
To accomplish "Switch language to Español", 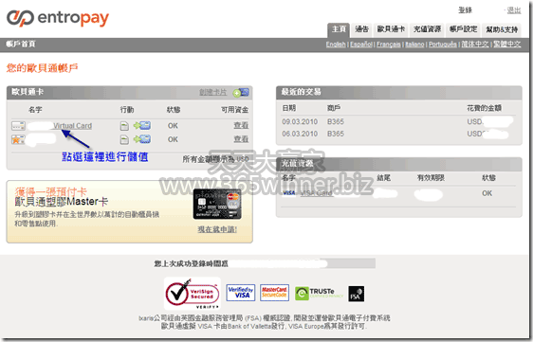I will tap(361, 45).
